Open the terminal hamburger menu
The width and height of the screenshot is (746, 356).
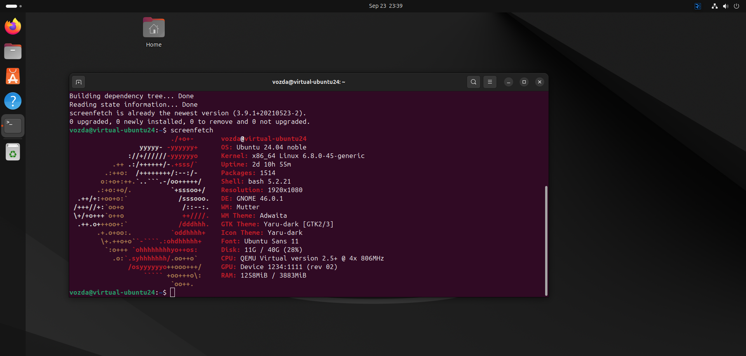pos(490,82)
